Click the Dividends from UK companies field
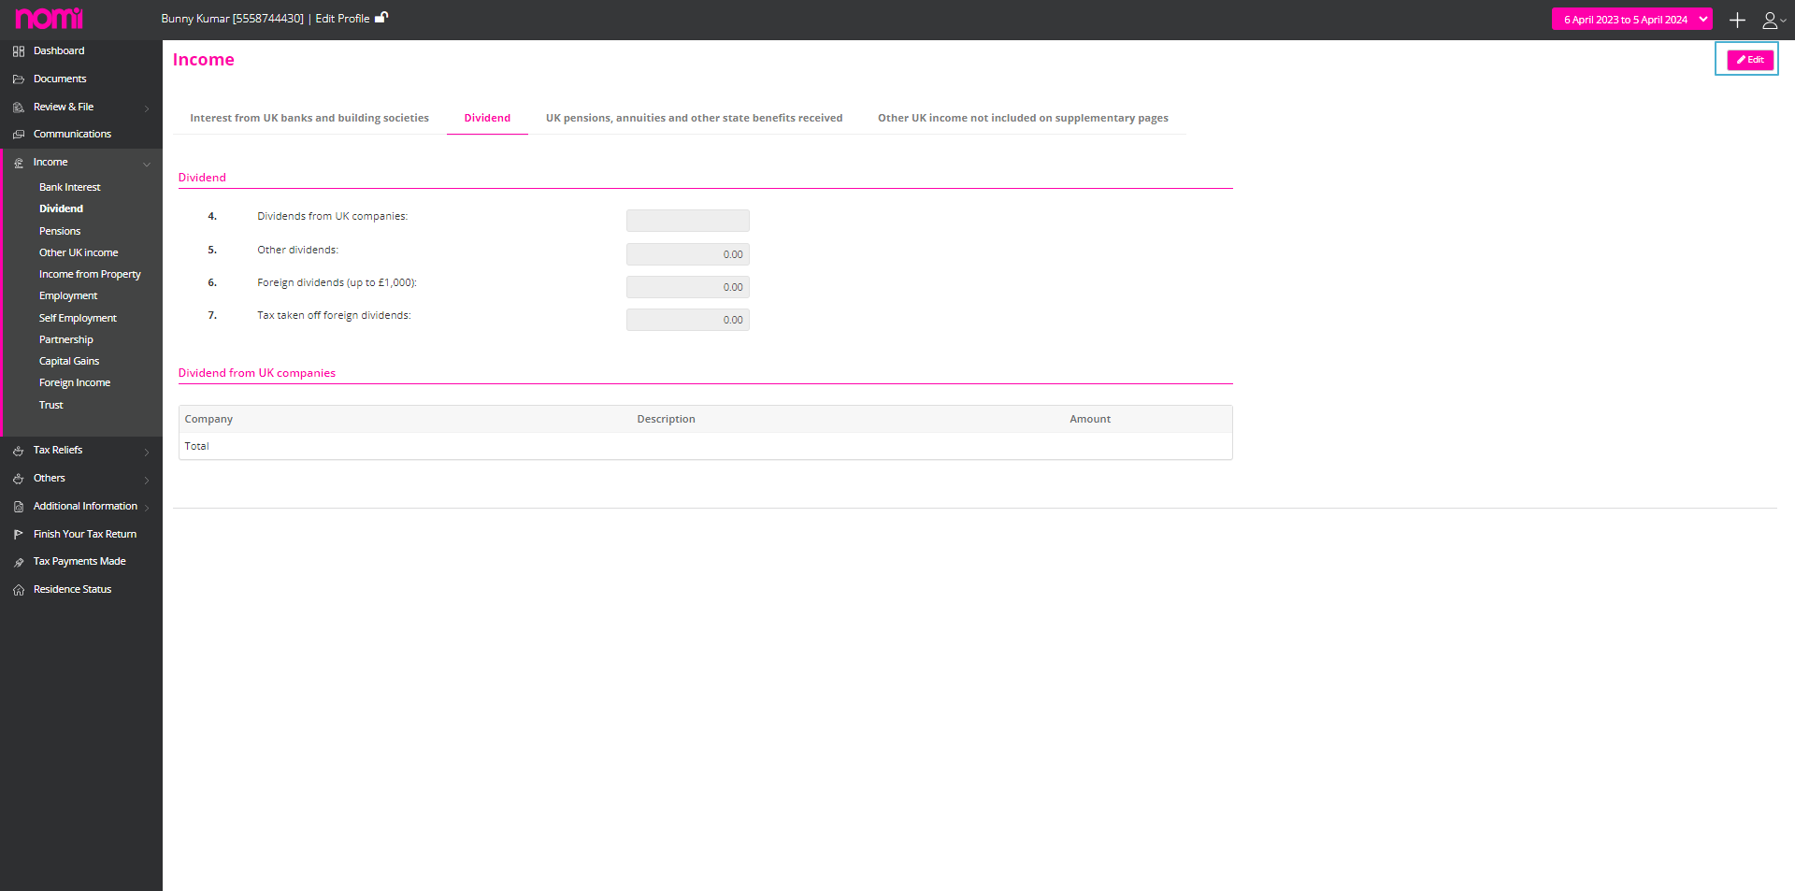 click(x=687, y=221)
